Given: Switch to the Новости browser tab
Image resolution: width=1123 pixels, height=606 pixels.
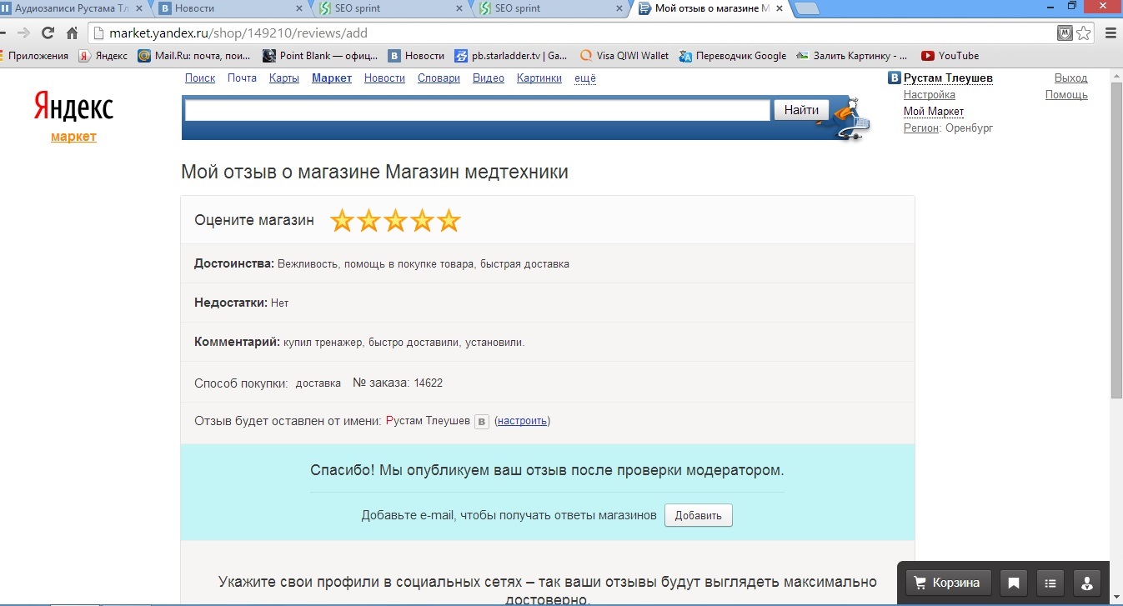Looking at the screenshot, I should [x=229, y=8].
